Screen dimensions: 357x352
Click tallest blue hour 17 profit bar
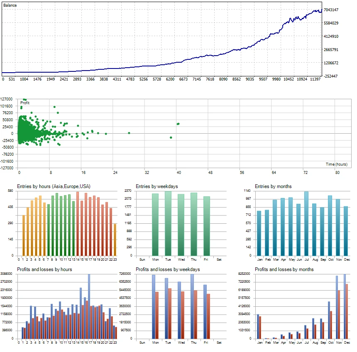point(89,307)
